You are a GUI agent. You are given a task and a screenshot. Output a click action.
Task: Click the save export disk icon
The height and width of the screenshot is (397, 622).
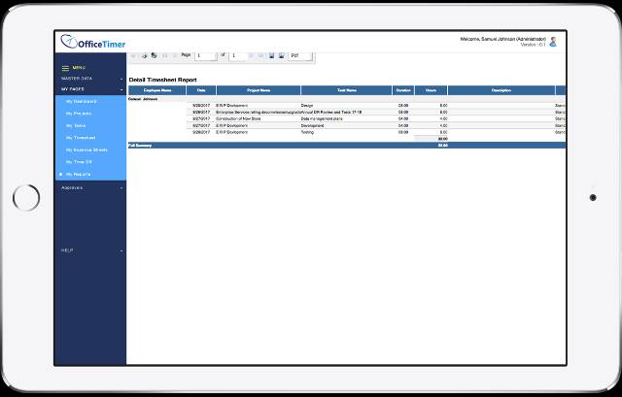pos(271,55)
